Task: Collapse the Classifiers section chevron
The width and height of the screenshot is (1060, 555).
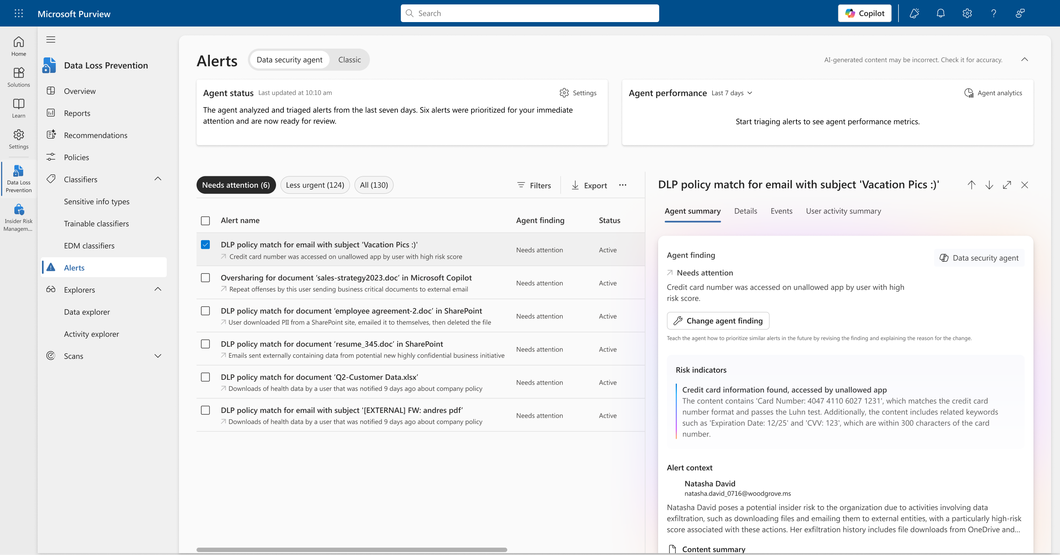Action: (158, 179)
